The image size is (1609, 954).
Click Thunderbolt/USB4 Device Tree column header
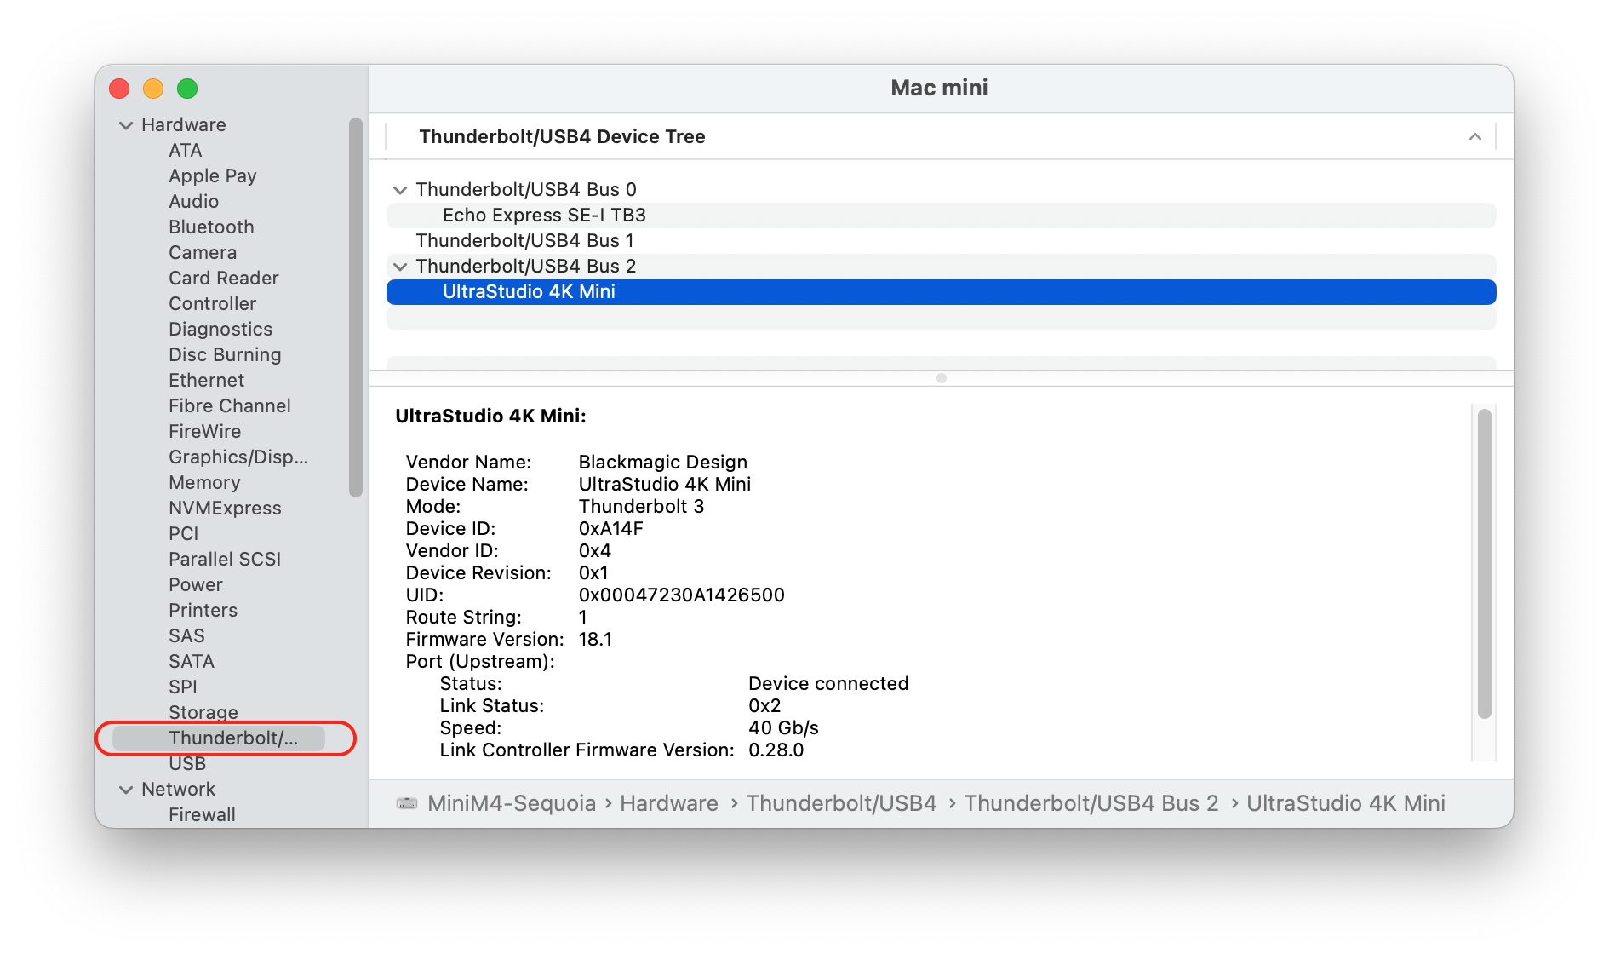coord(941,137)
